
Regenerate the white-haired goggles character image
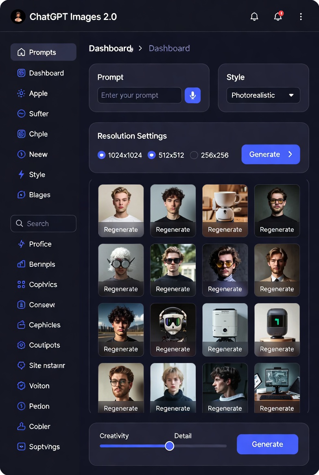point(121,289)
